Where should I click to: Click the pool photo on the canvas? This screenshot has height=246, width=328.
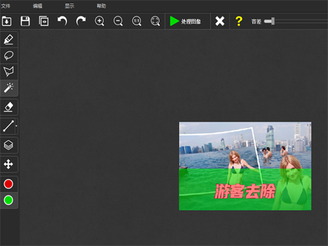(245, 166)
